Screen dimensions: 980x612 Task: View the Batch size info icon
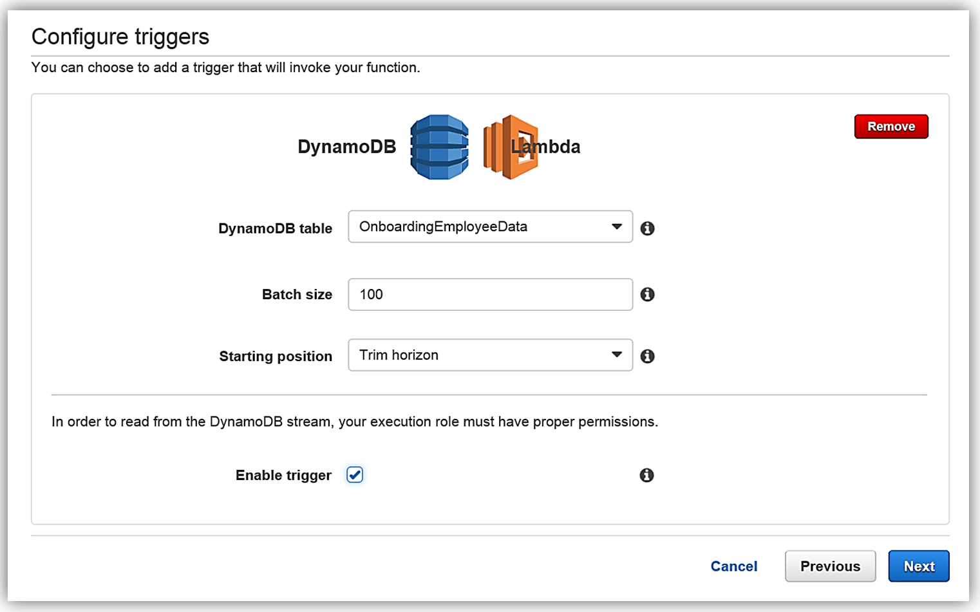click(x=648, y=294)
